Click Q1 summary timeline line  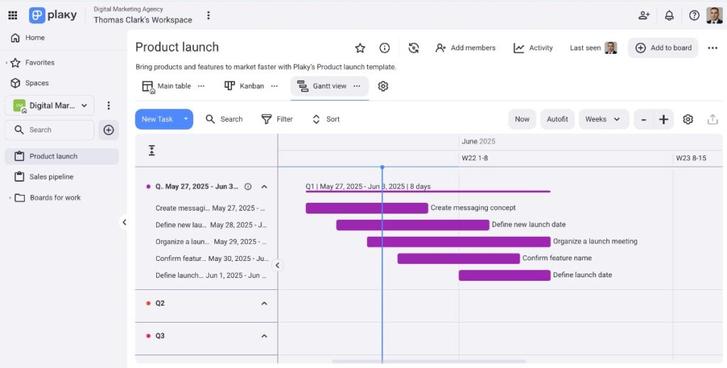tap(428, 191)
